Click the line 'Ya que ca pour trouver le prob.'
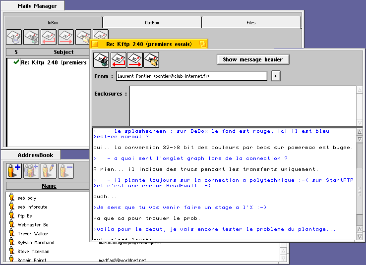Screen dimensions: 366x265 click(x=147, y=218)
